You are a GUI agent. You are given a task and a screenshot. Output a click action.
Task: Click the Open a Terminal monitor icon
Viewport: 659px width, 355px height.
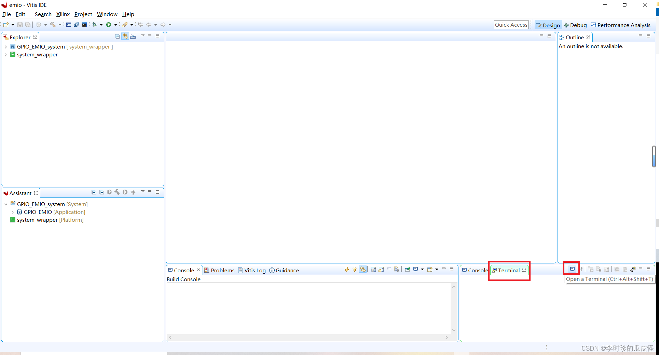click(x=572, y=269)
